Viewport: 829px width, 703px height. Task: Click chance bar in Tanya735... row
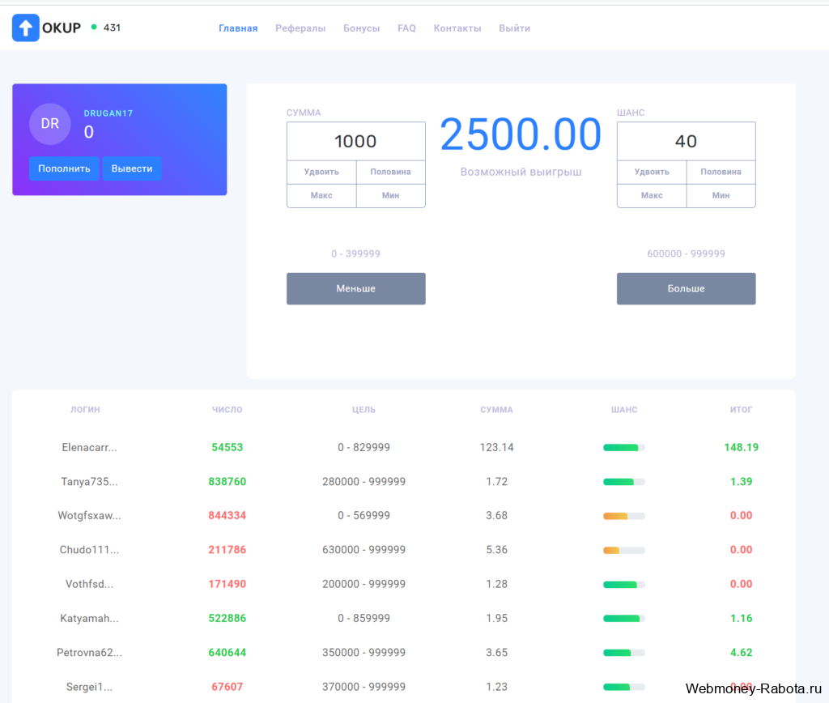click(x=624, y=482)
